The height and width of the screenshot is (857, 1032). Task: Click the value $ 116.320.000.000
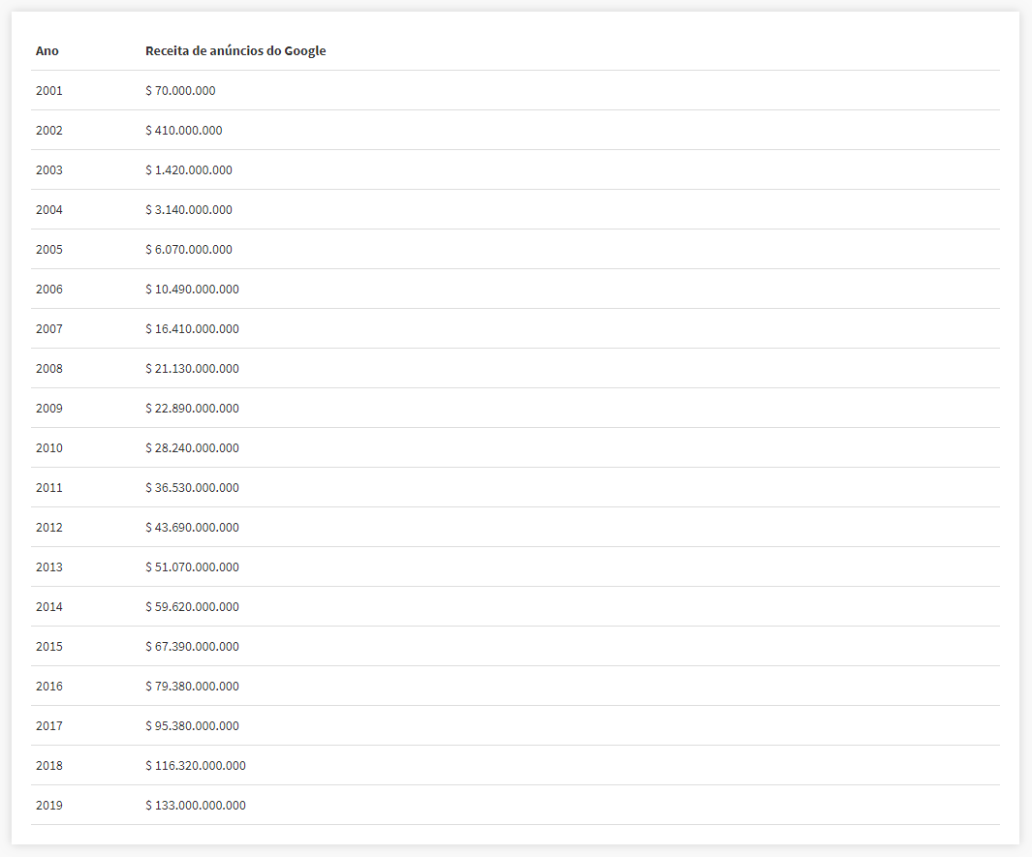[x=196, y=765]
